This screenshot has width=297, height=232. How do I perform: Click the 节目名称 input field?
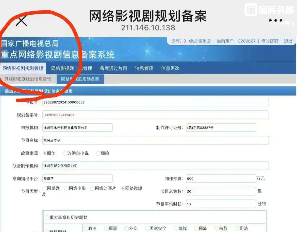coord(155,140)
